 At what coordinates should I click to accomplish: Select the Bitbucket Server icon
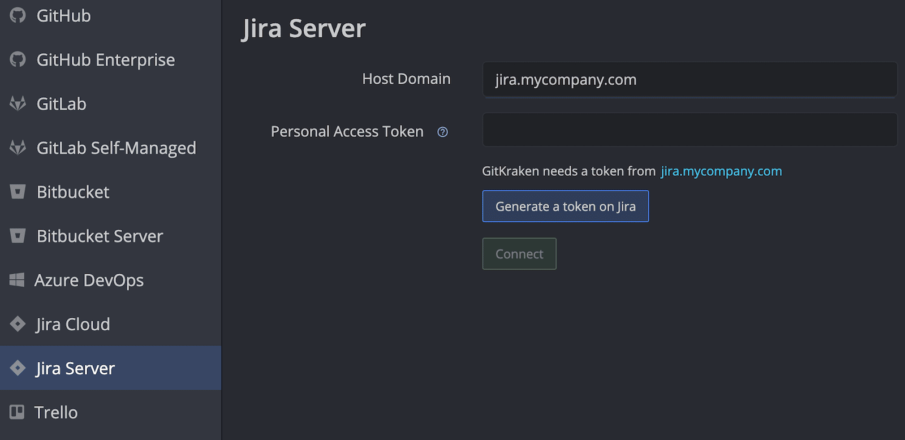coord(18,236)
